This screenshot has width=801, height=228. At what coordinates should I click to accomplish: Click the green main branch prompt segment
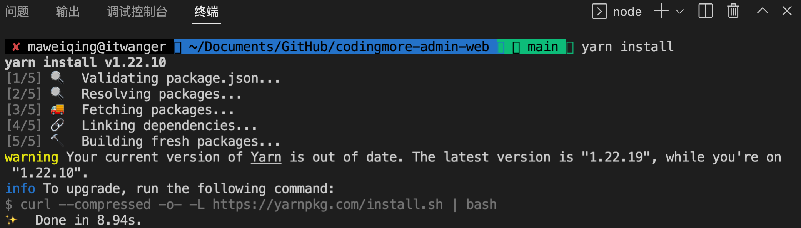[531, 47]
